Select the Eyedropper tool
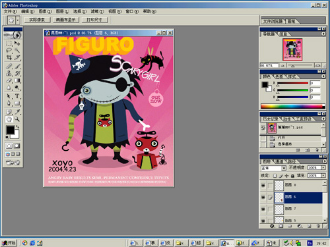The image size is (330, 247). (17, 112)
